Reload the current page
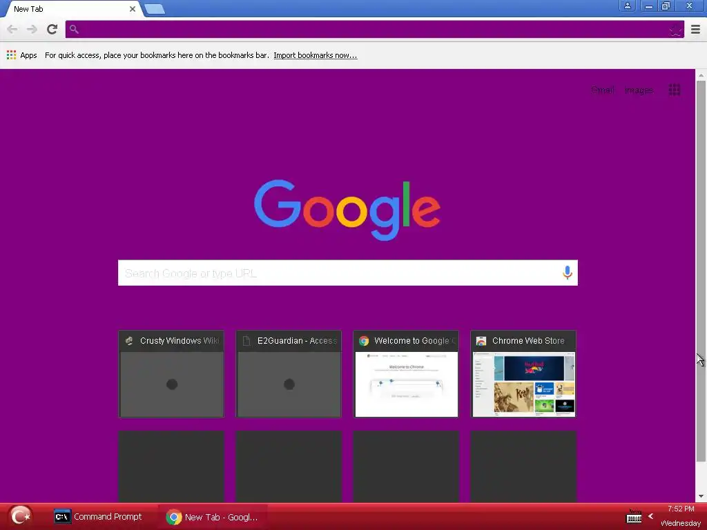Image resolution: width=707 pixels, height=530 pixels. point(52,29)
